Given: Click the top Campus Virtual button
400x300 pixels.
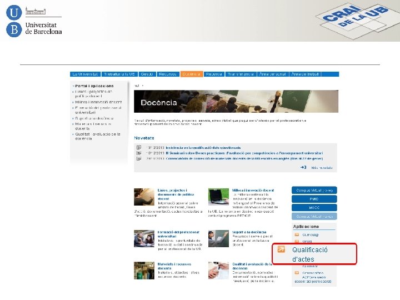Looking at the screenshot, I should [x=314, y=191].
